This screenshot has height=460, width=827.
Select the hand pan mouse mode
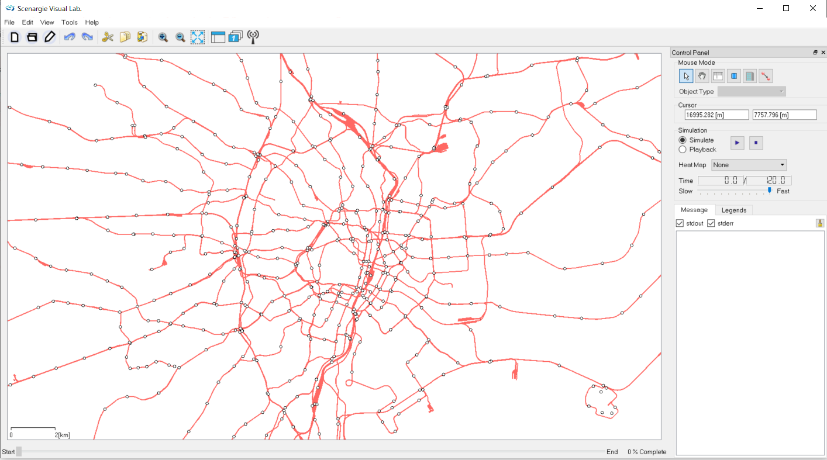pos(702,76)
